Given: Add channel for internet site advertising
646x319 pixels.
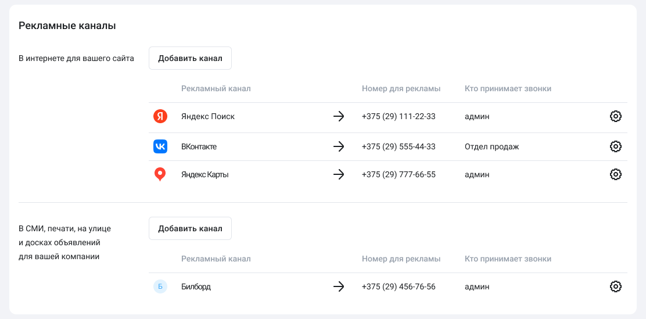Looking at the screenshot, I should coord(190,58).
